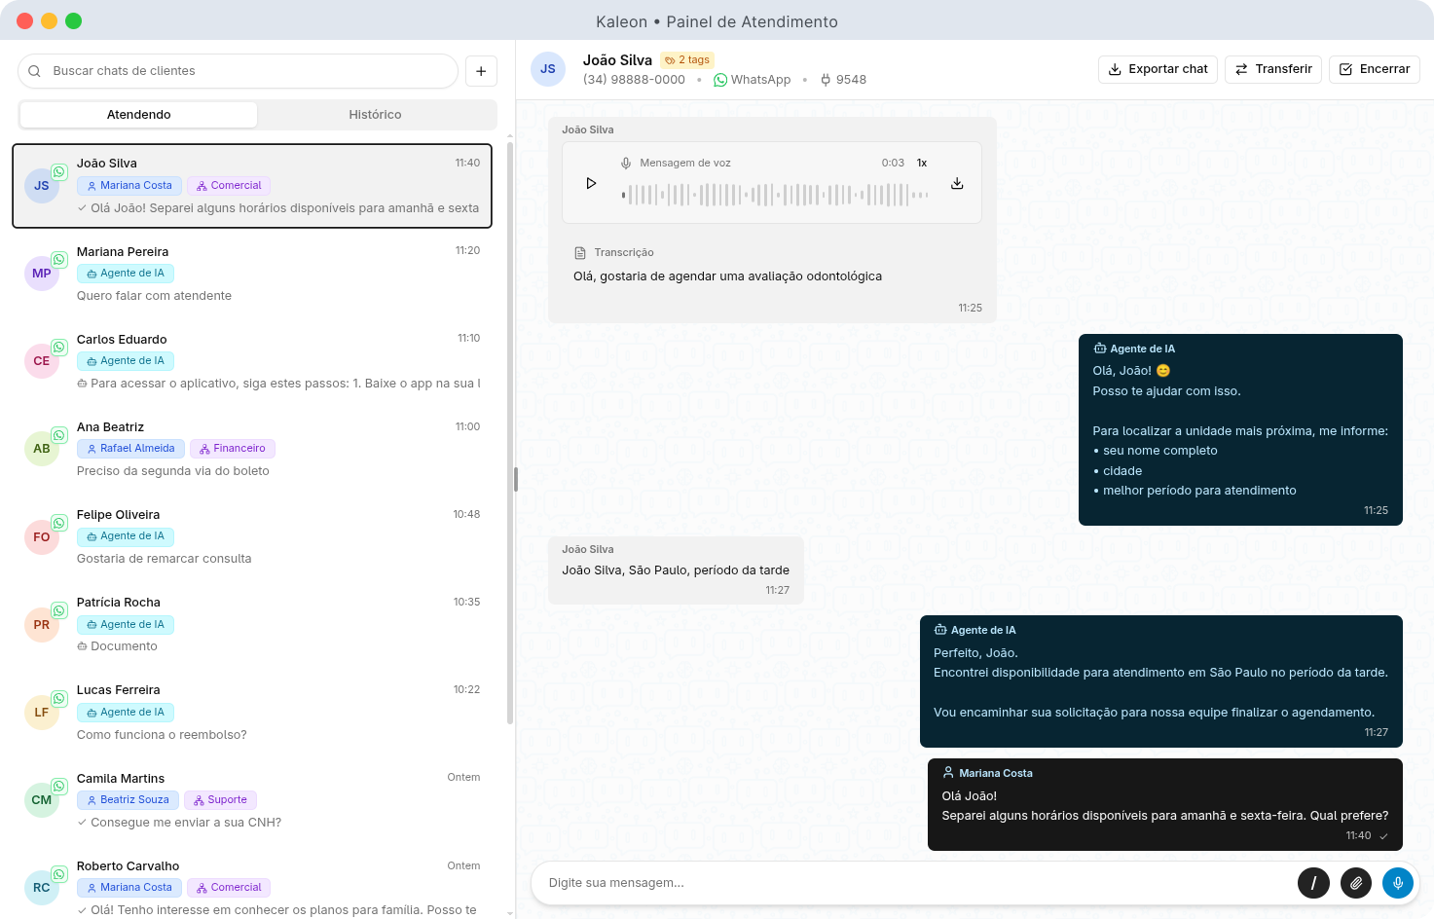Image resolution: width=1434 pixels, height=919 pixels.
Task: Click the search magnifier icon
Action: click(34, 71)
